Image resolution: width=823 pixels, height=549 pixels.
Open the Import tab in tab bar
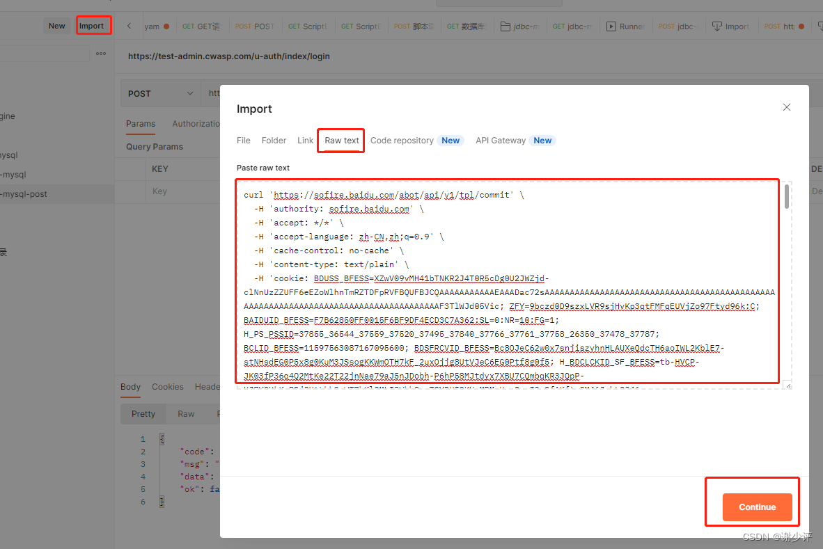[x=730, y=26]
